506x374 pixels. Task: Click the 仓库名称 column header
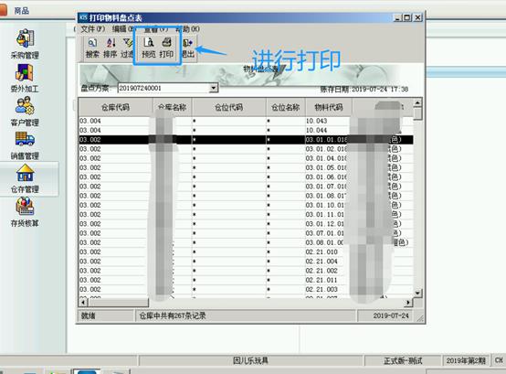click(173, 107)
